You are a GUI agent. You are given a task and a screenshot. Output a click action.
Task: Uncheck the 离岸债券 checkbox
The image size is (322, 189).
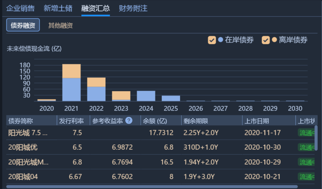coord(265,40)
